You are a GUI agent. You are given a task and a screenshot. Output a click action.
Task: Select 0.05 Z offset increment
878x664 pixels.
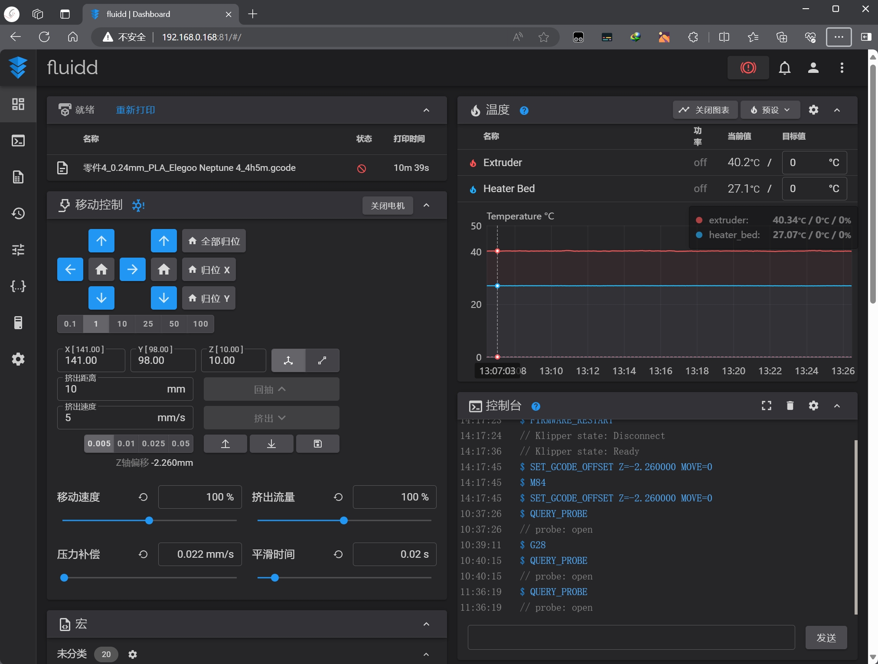[x=180, y=444]
